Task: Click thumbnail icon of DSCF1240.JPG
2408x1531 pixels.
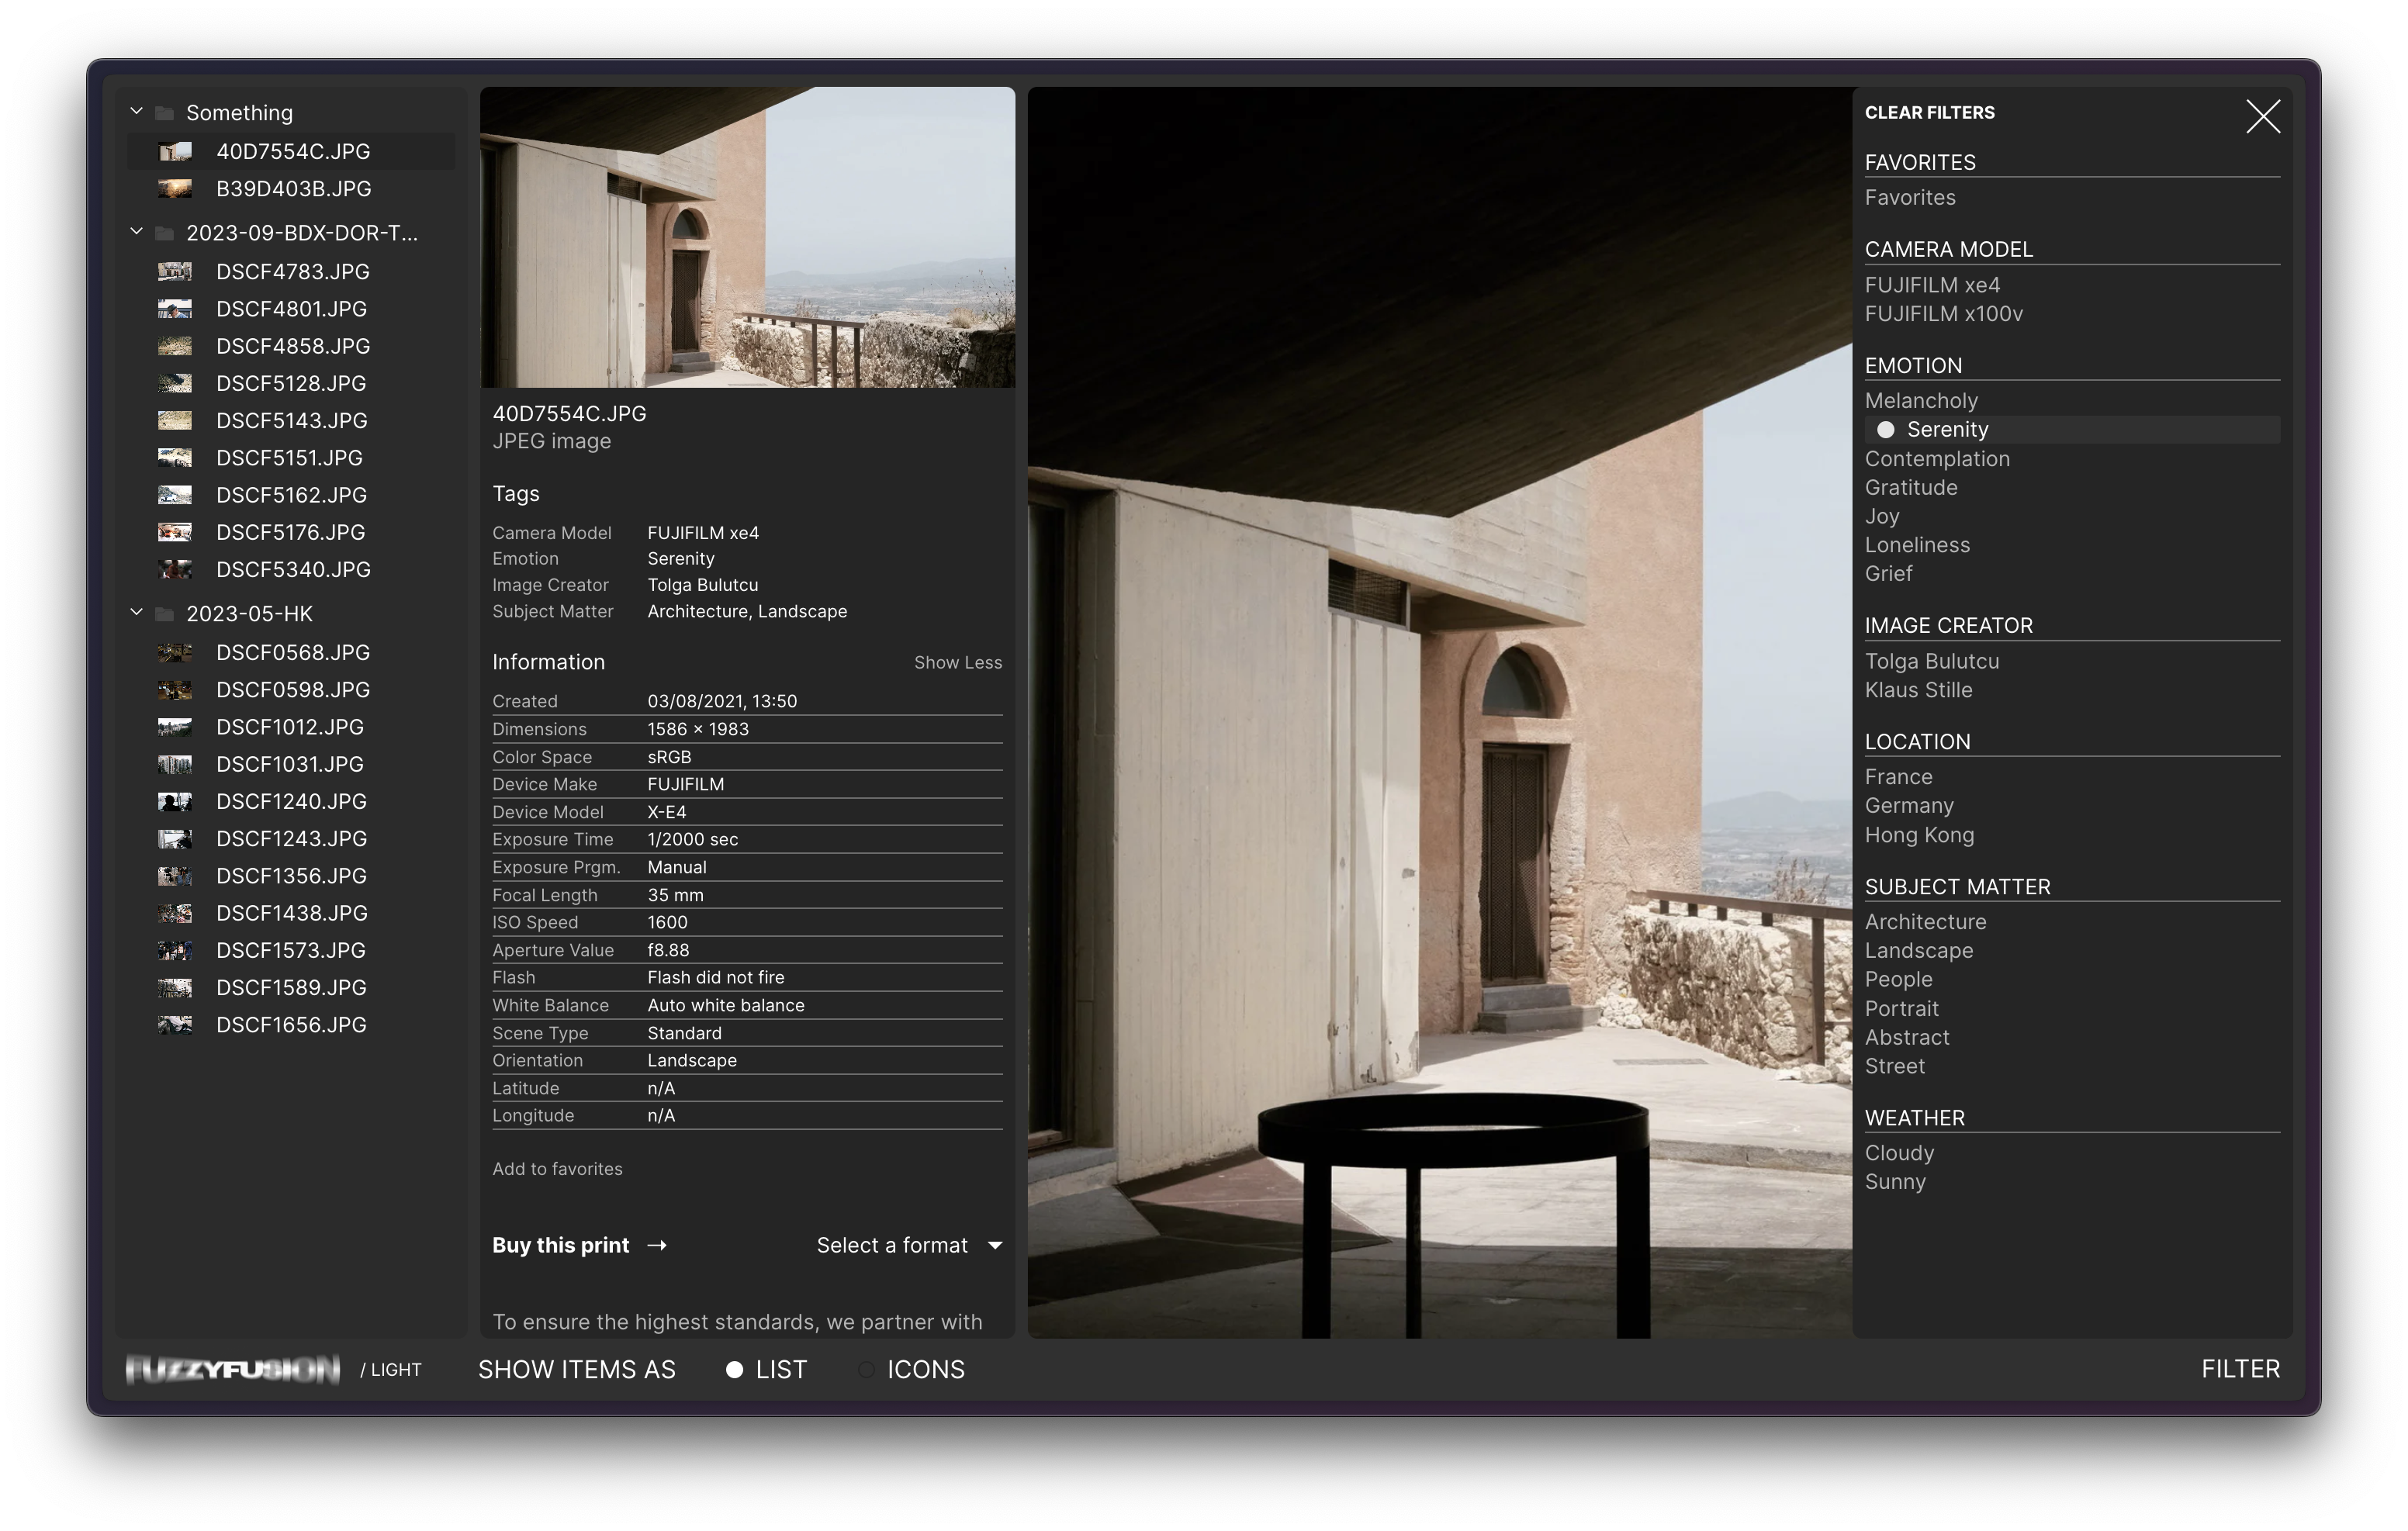Action: (175, 802)
